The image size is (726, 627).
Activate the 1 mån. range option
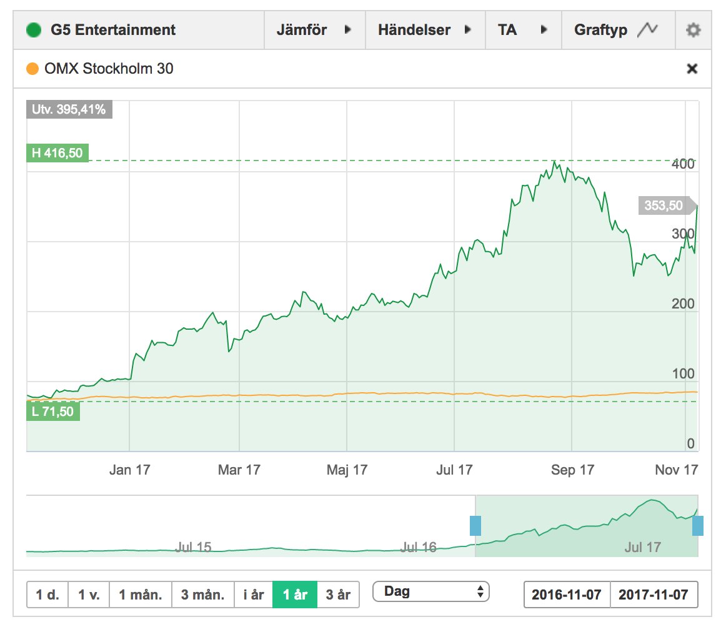(140, 594)
